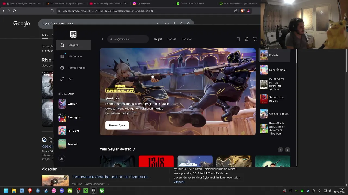Open the Docked game card
This screenshot has height=195, width=348.
coord(195,161)
